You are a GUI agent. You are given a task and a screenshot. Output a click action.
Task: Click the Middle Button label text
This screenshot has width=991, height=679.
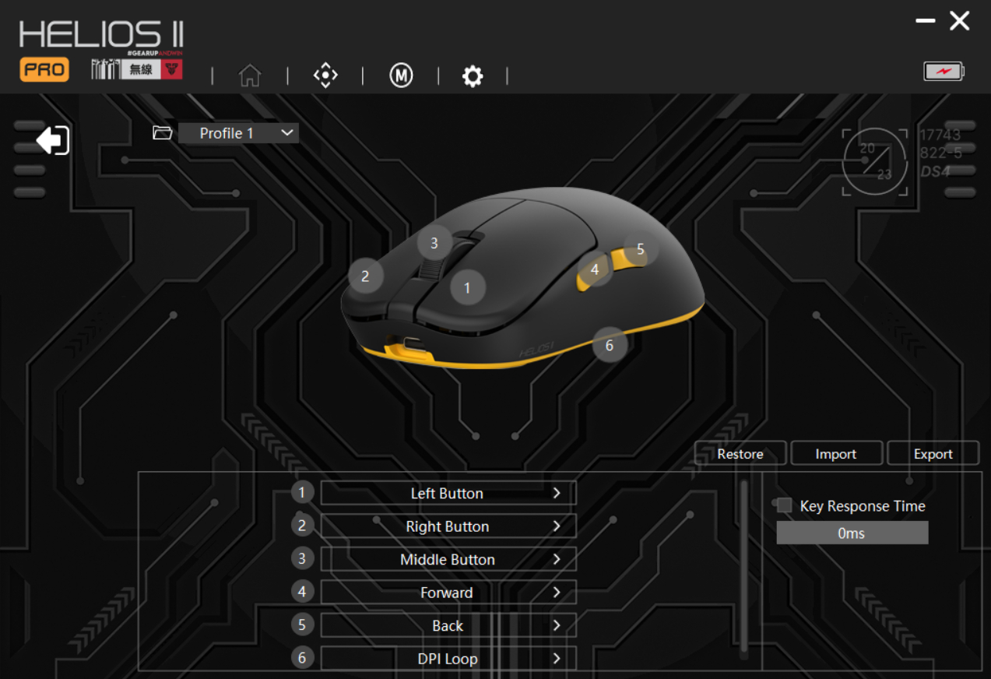click(x=448, y=560)
